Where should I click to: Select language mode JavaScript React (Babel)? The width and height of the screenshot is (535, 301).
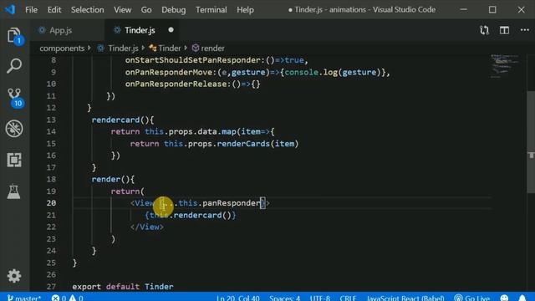coord(405,298)
